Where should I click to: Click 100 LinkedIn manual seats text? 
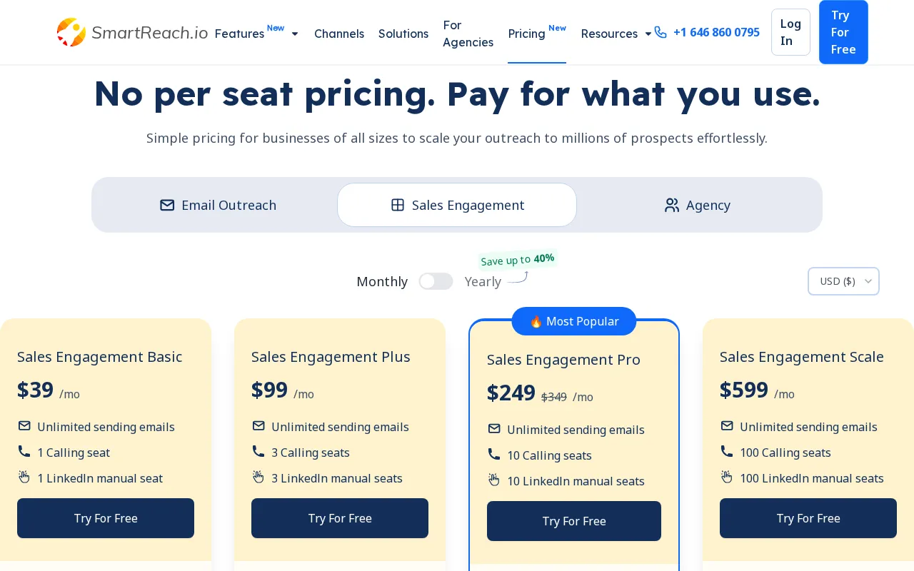(x=812, y=478)
